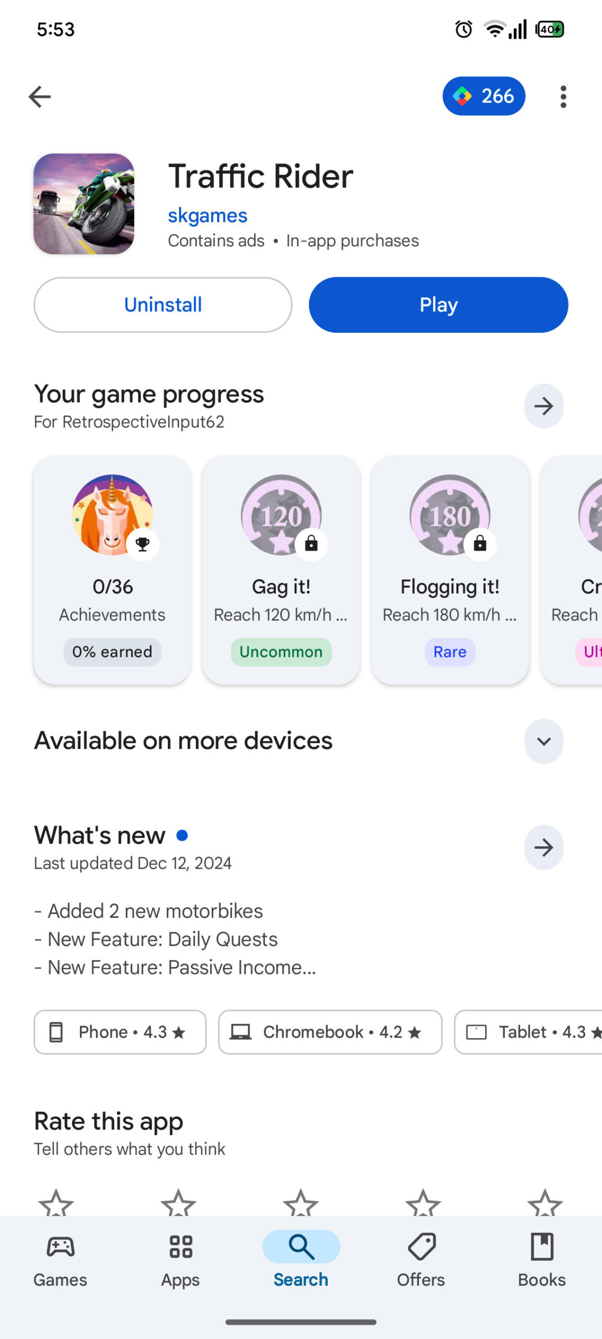The image size is (602, 1339).
Task: Select the Flogging it! achievement card
Action: 450,570
